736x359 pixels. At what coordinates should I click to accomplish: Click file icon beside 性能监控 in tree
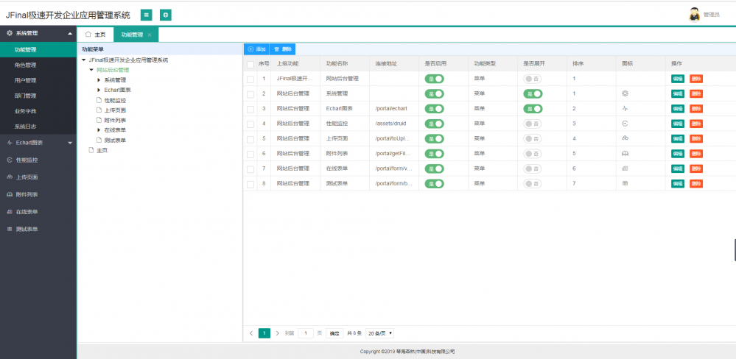pos(99,100)
